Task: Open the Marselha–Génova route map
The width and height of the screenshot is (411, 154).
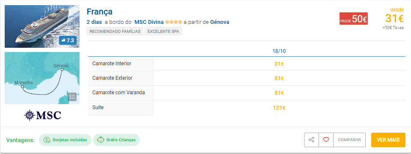Action: coord(42,78)
